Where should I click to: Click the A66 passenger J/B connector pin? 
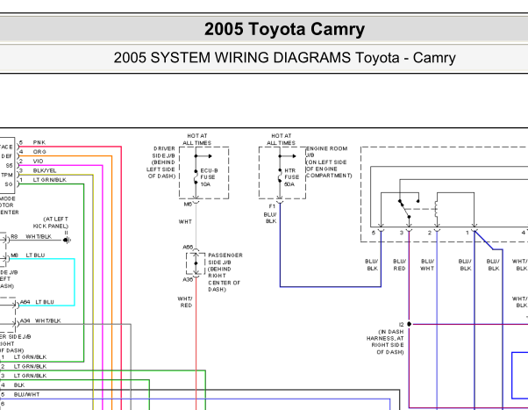tap(194, 248)
